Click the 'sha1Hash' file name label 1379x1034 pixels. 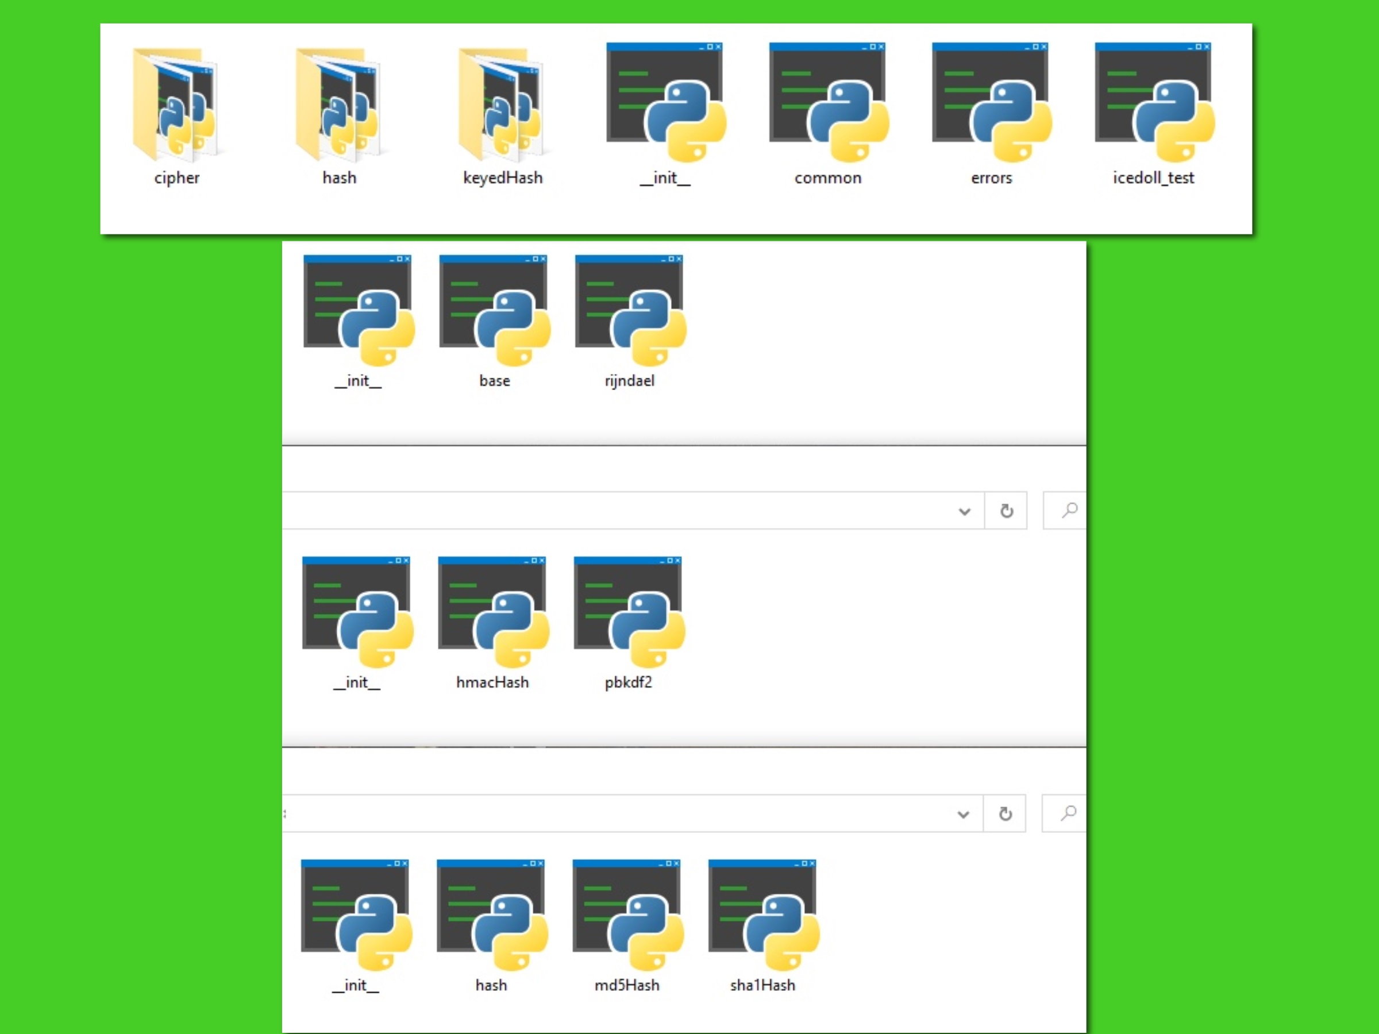click(762, 985)
